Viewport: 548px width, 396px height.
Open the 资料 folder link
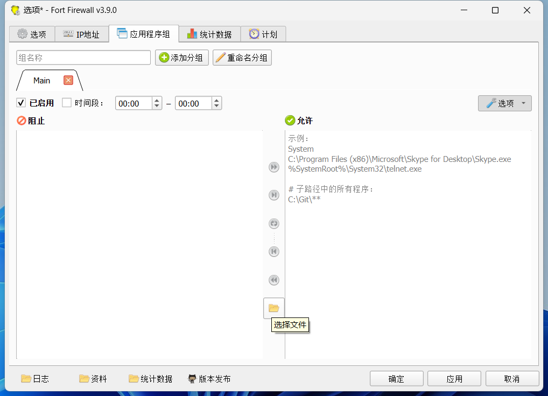(x=93, y=379)
